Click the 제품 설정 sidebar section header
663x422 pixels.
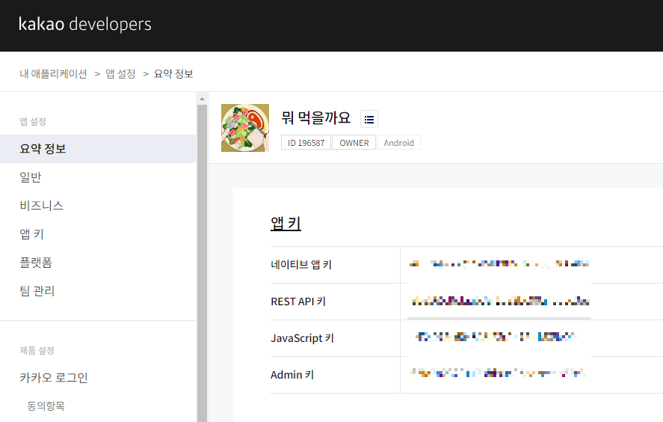[x=37, y=350]
